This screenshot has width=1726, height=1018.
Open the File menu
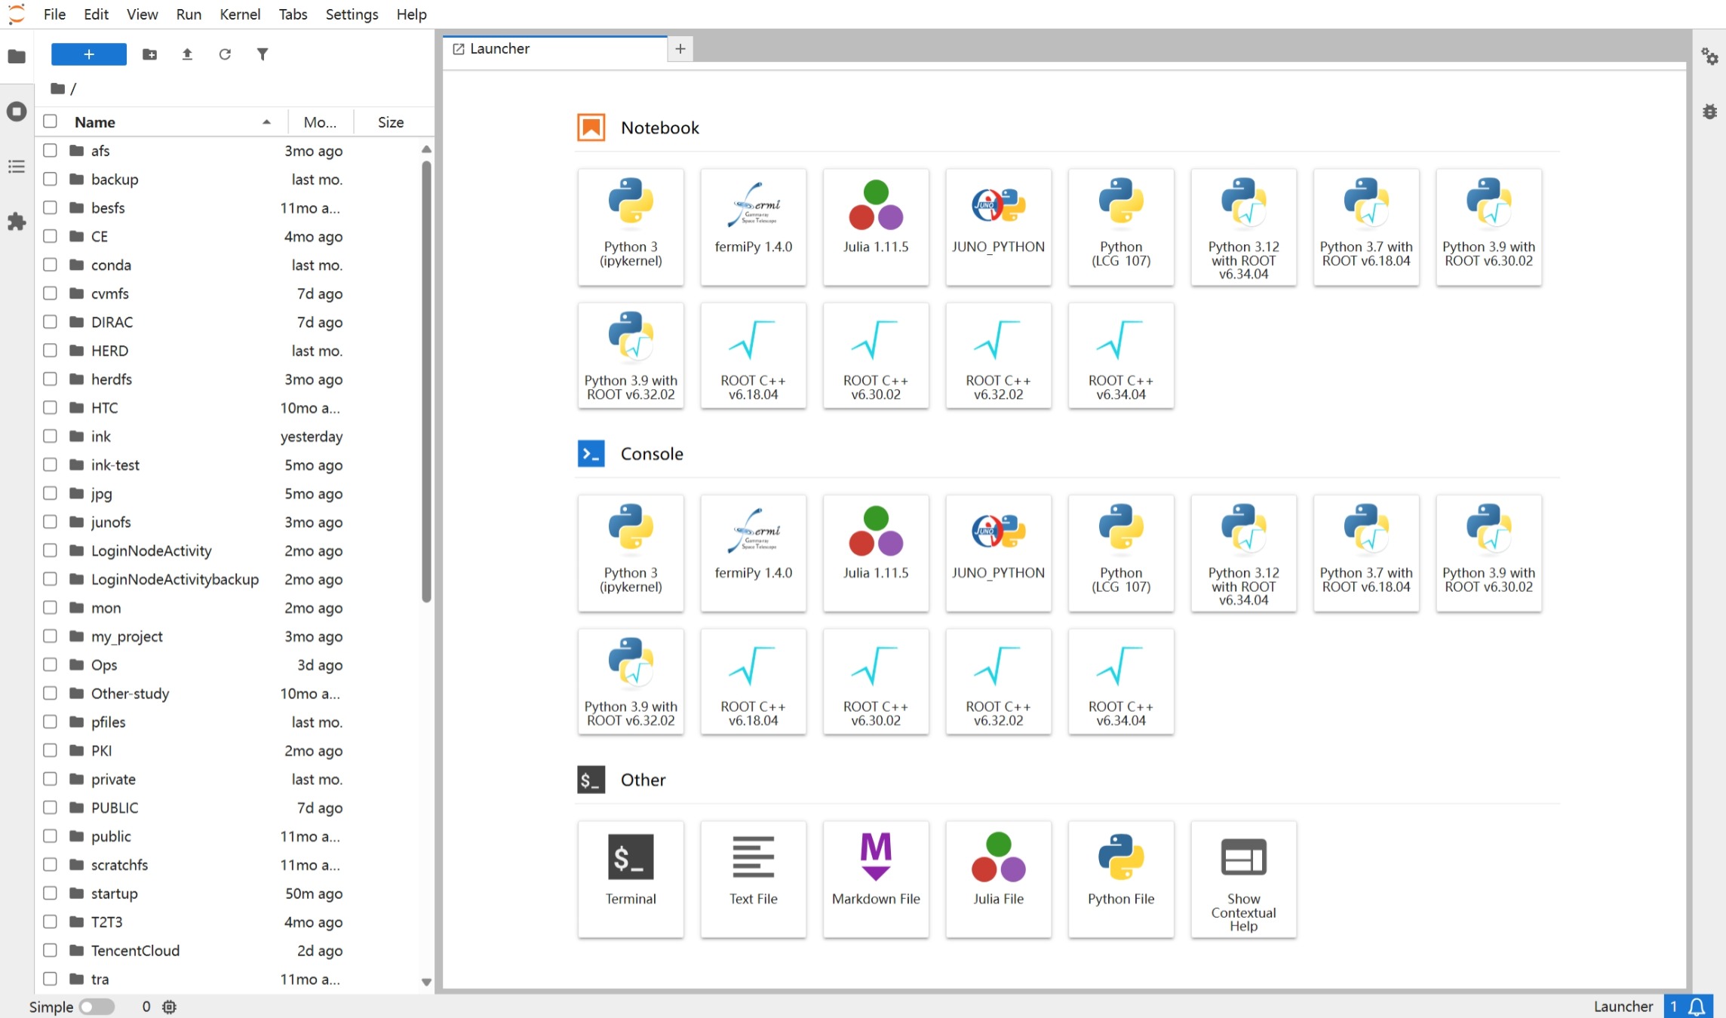pos(54,14)
